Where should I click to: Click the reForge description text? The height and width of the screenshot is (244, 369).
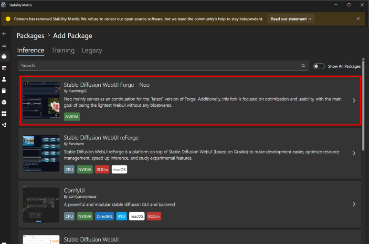coord(201,155)
